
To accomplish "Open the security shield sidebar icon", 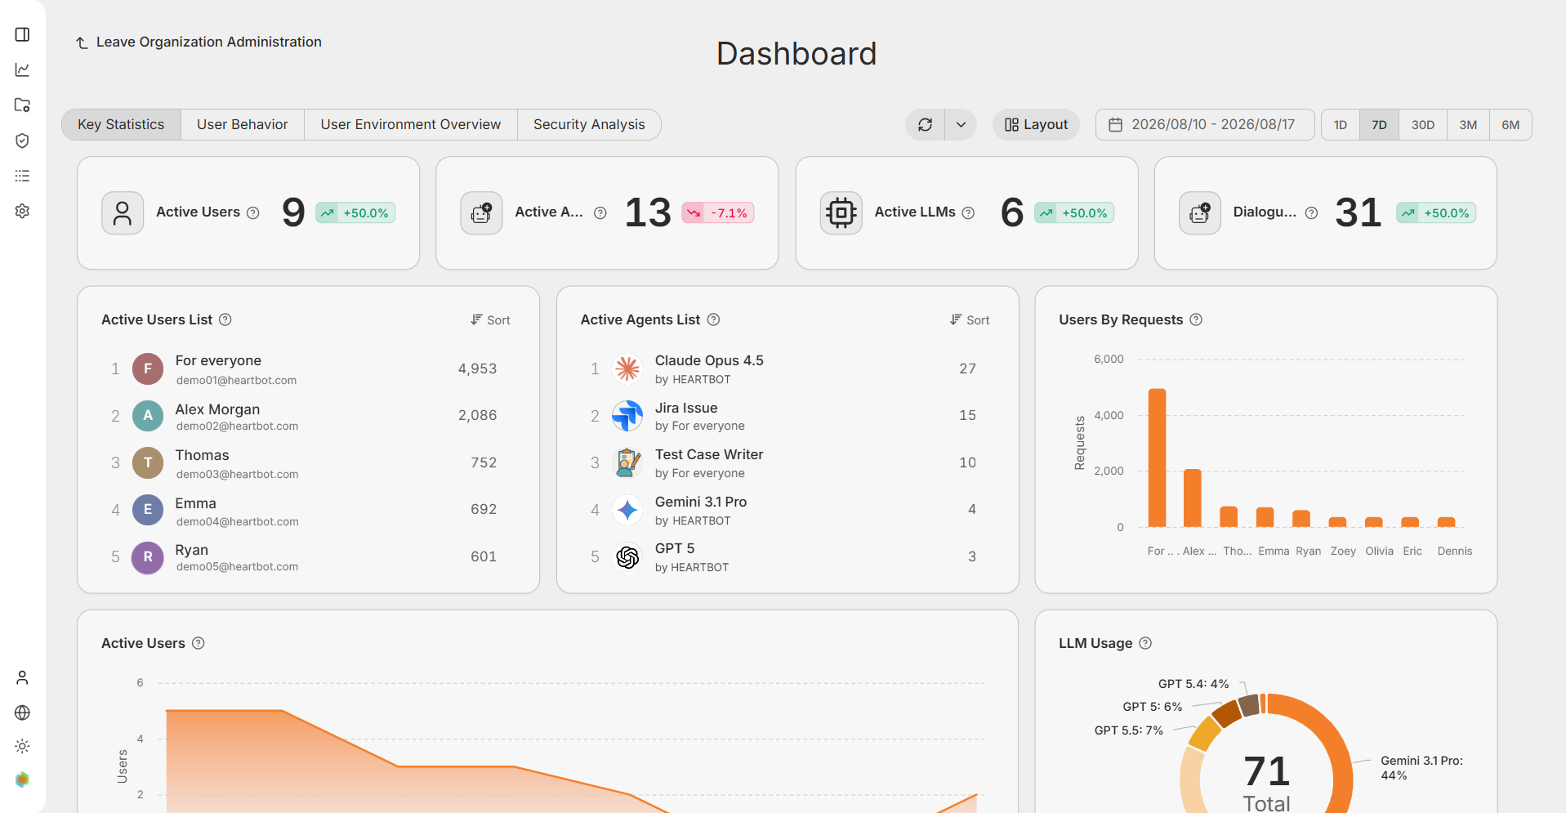I will tap(22, 141).
